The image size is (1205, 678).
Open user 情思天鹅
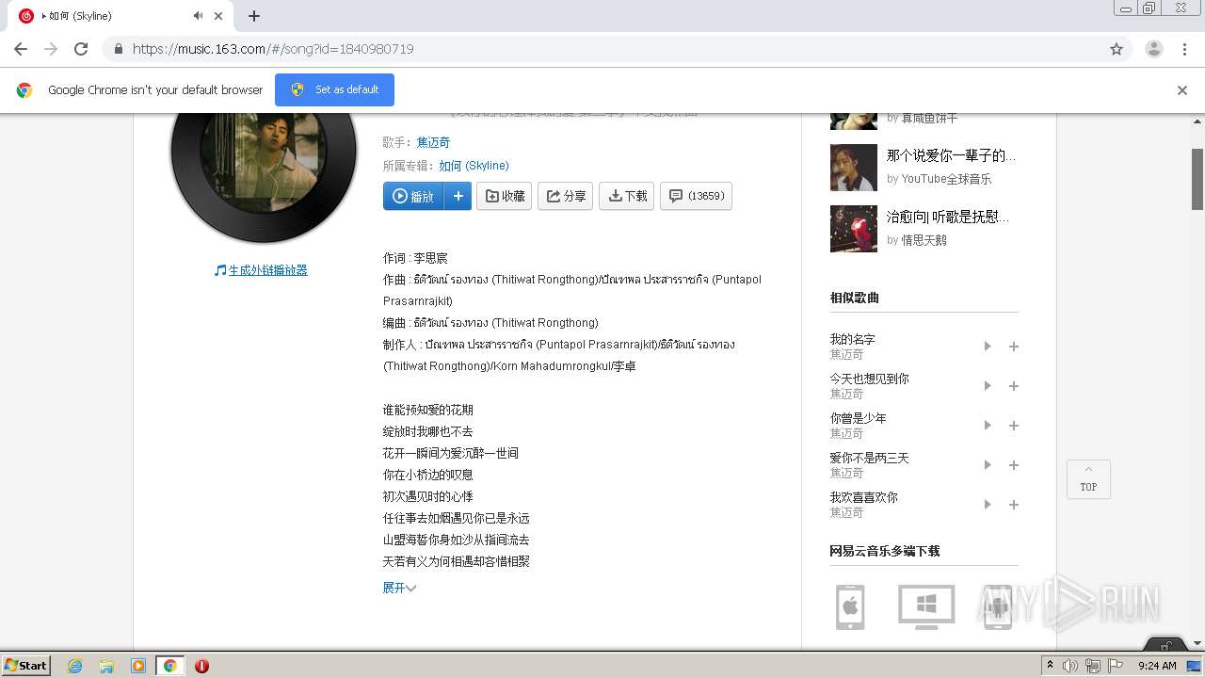click(924, 240)
